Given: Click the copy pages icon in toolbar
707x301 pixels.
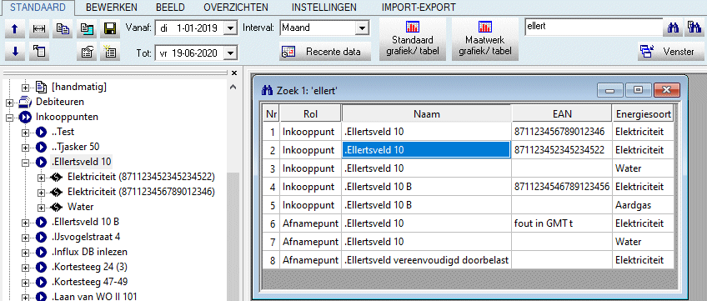Looking at the screenshot, I should pos(63,29).
